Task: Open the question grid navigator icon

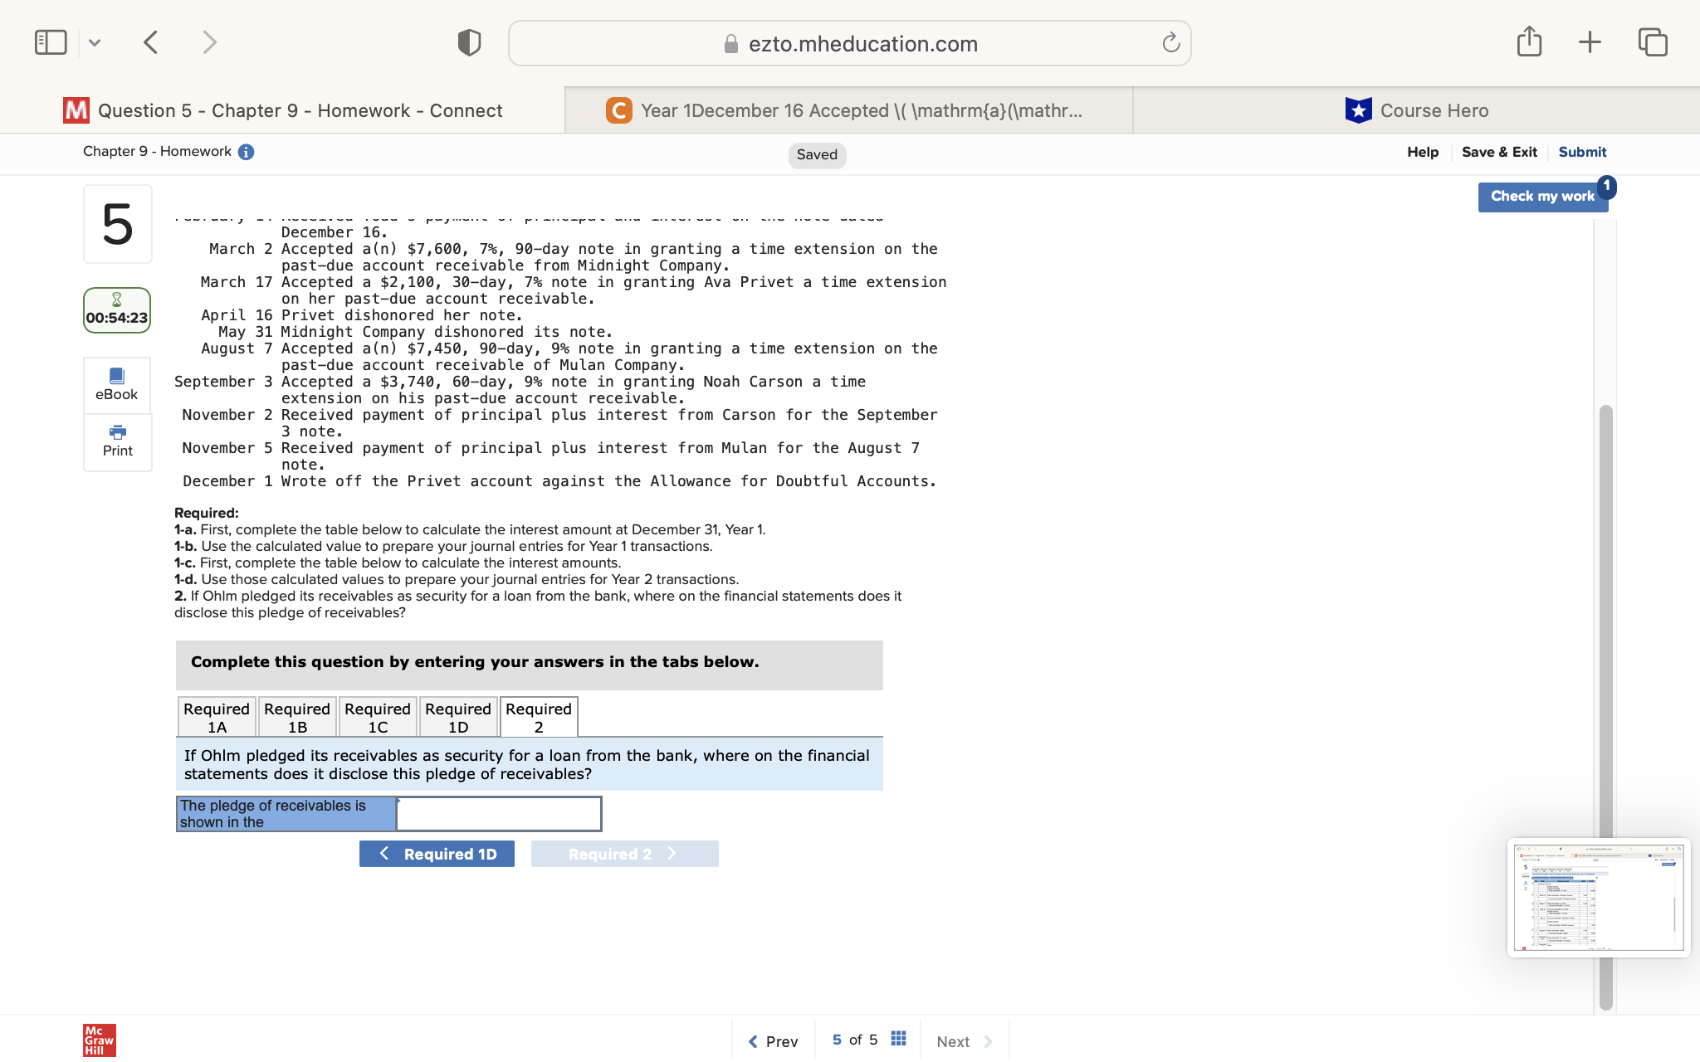Action: (x=898, y=1040)
